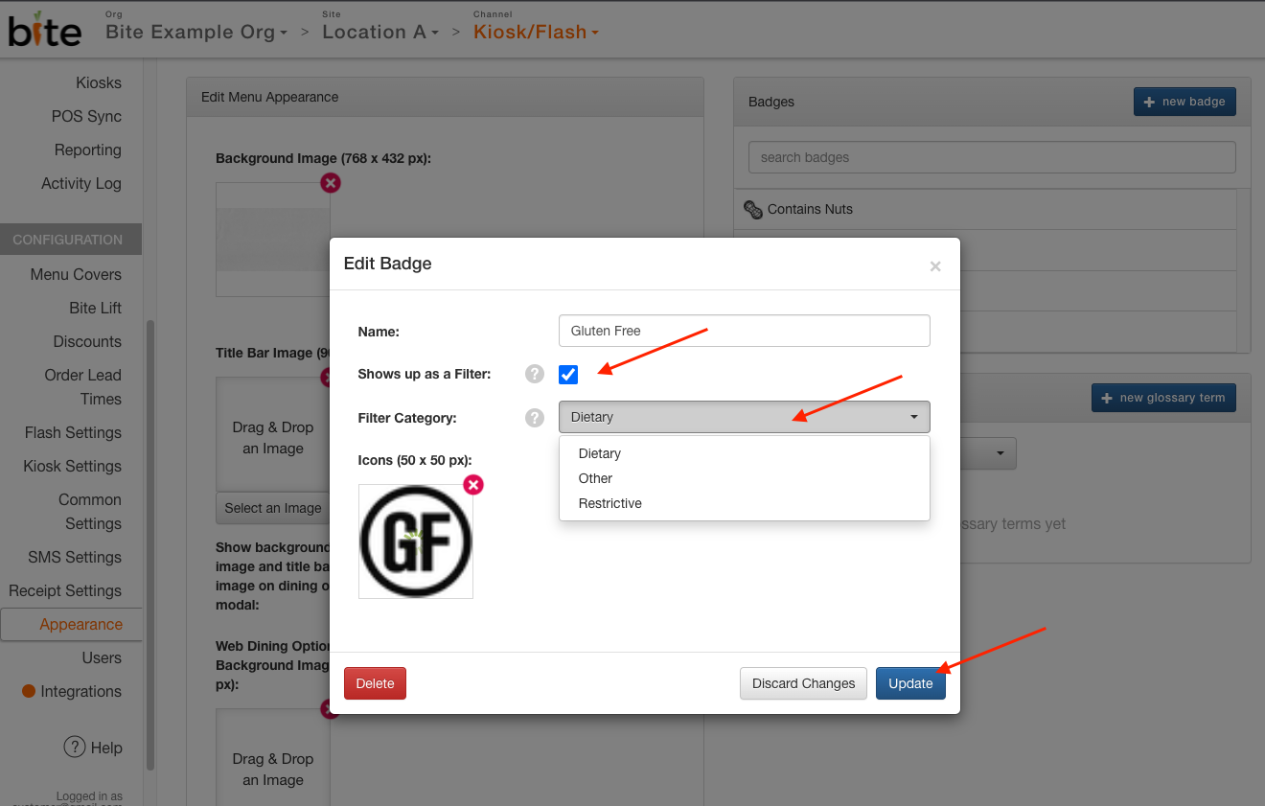Click Select an Image button
Image resolution: width=1265 pixels, height=806 pixels.
coord(273,508)
